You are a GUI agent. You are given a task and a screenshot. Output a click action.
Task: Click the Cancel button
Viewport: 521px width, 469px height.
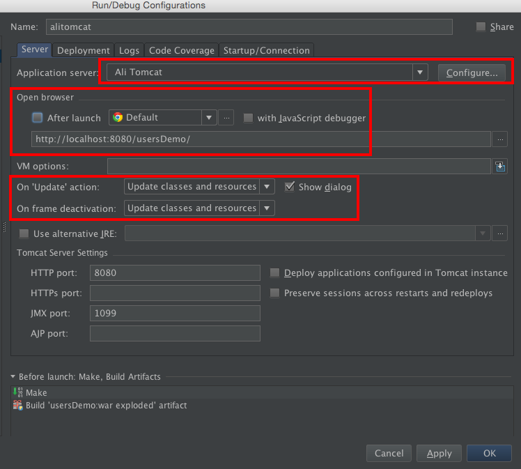(389, 454)
